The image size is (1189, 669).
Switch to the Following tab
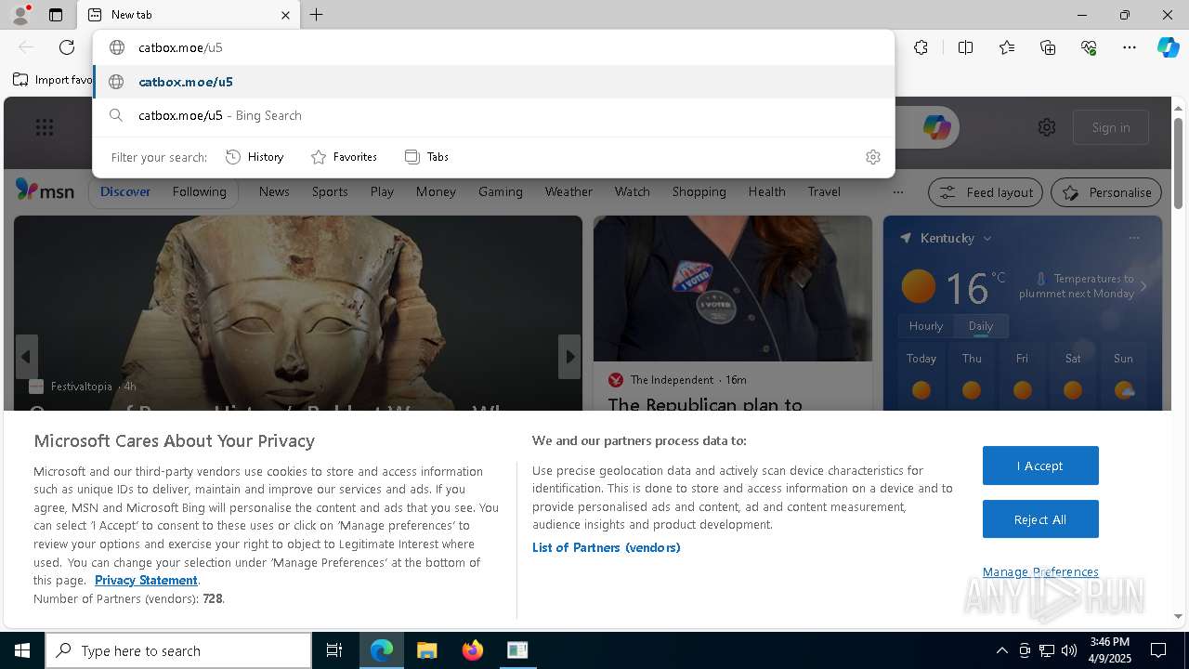pyautogui.click(x=199, y=191)
